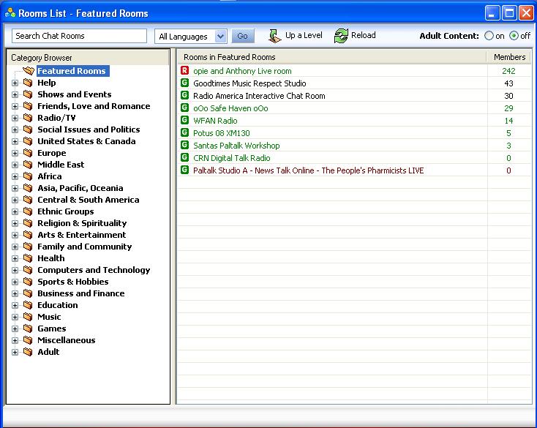Click the Paltalk icon in the title bar

coord(10,13)
